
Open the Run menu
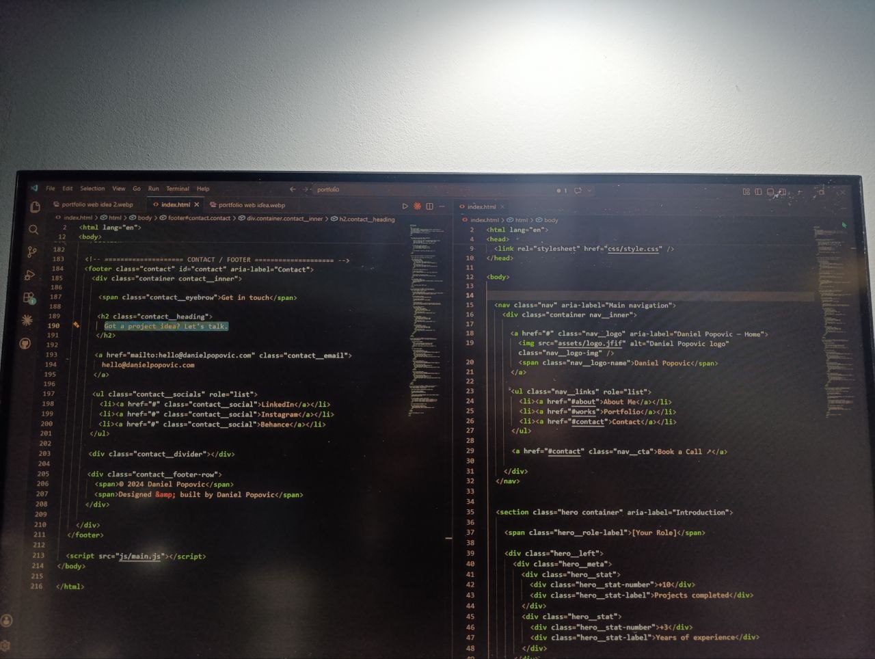[153, 189]
